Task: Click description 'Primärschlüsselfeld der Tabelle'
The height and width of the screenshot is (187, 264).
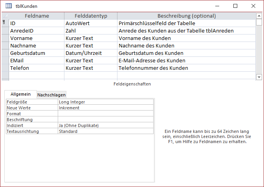Action: click(x=186, y=24)
